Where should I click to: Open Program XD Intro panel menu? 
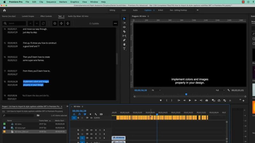click(148, 16)
